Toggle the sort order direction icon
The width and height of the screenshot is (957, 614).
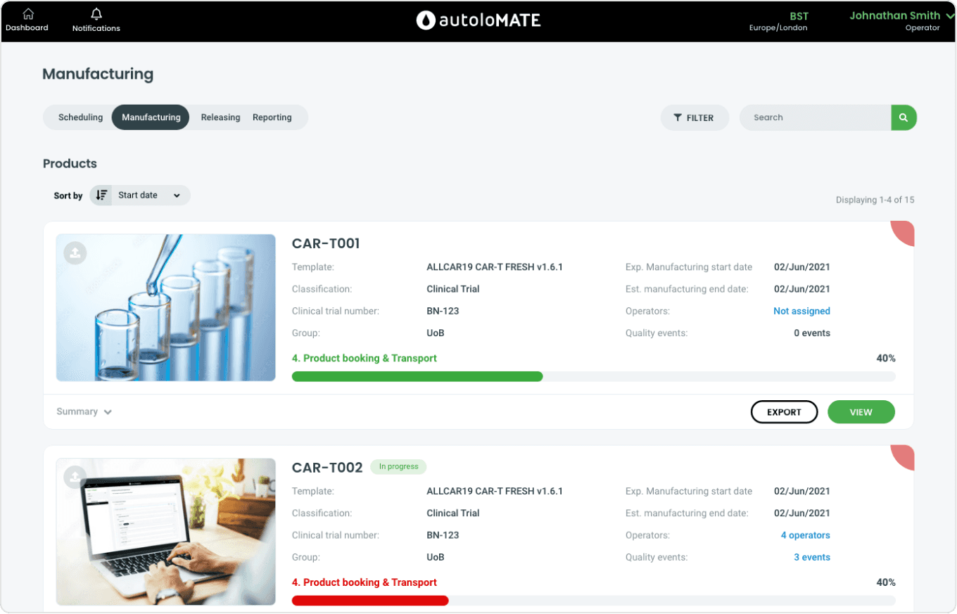(x=101, y=196)
